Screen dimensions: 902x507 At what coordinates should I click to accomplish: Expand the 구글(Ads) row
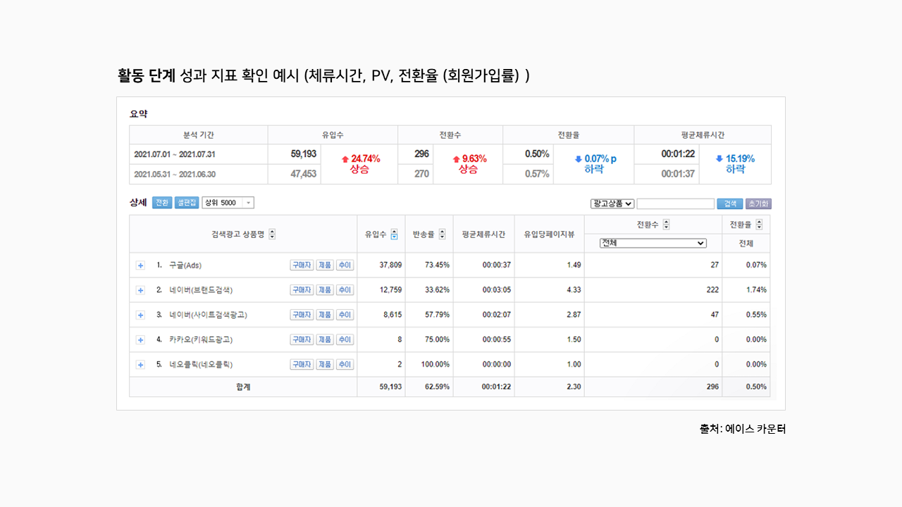pyautogui.click(x=140, y=265)
